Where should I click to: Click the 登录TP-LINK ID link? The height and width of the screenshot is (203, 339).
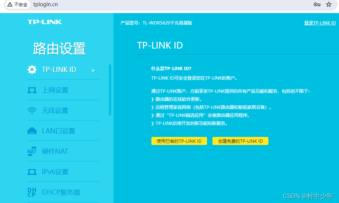tap(320, 23)
